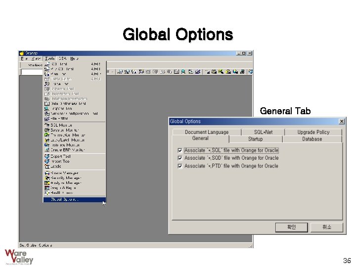The height and width of the screenshot is (267, 356).
Task: Click the Transaction Monitor toolbar icon
Action: (221, 72)
